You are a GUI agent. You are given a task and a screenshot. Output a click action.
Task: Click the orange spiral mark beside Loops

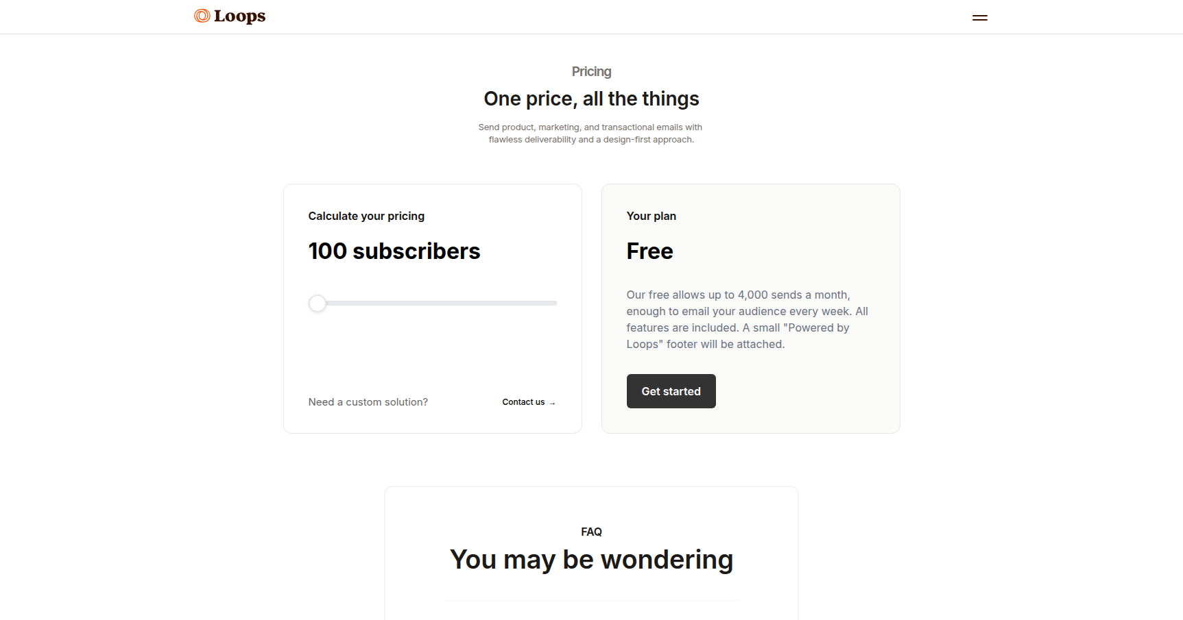tap(202, 14)
